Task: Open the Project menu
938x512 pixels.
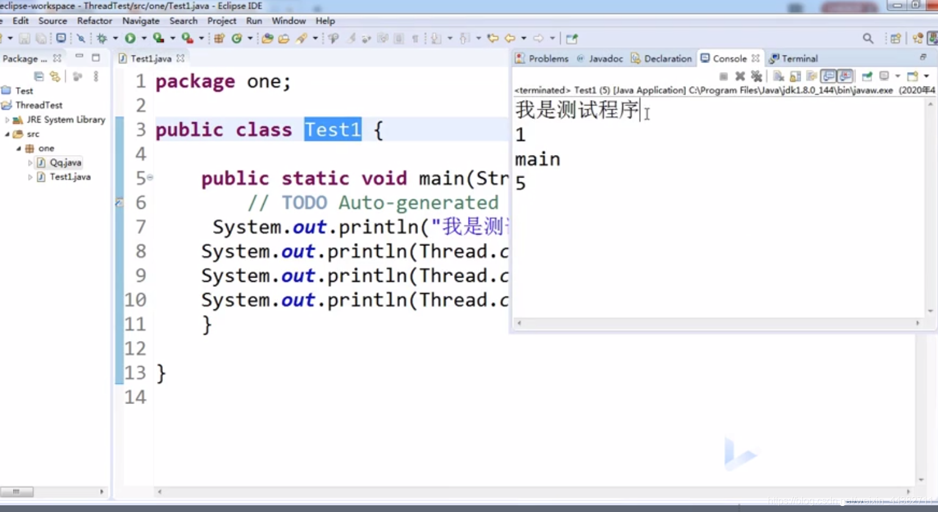Action: [222, 21]
